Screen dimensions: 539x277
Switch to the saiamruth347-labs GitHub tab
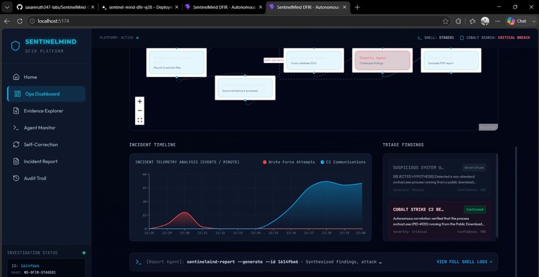(56, 7)
